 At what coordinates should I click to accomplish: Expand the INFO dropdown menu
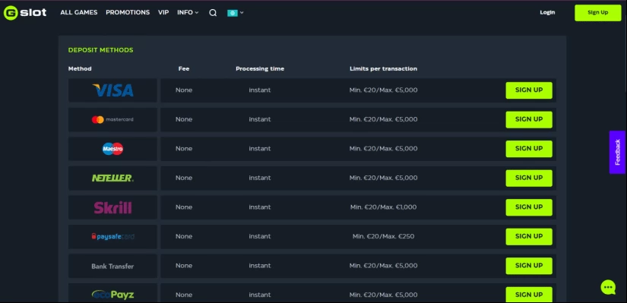pos(188,12)
